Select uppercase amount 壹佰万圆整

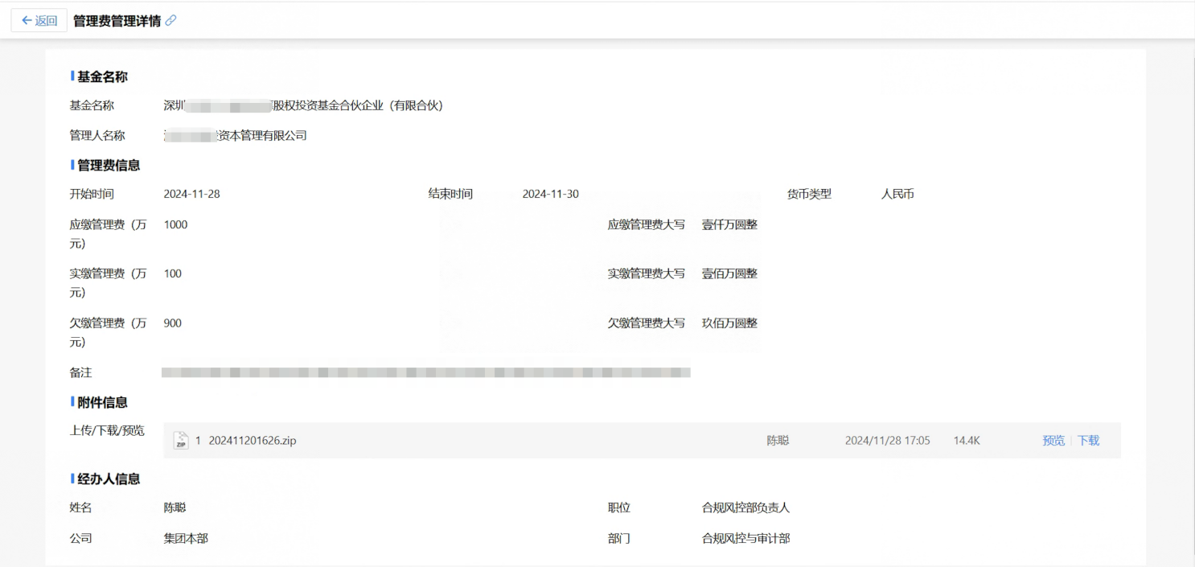(x=729, y=273)
